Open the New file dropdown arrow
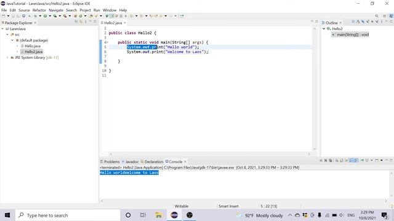Image resolution: width=394 pixels, height=221 pixels. tap(8, 16)
